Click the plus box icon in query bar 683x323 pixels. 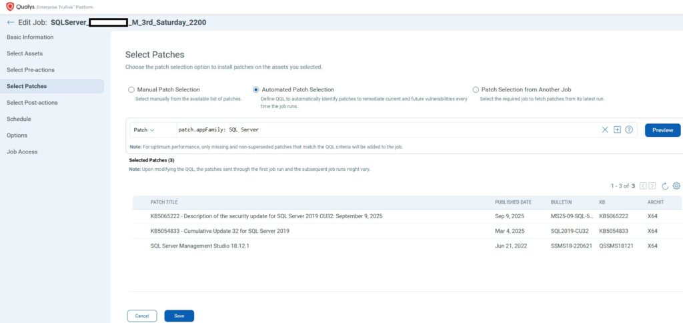coord(617,129)
